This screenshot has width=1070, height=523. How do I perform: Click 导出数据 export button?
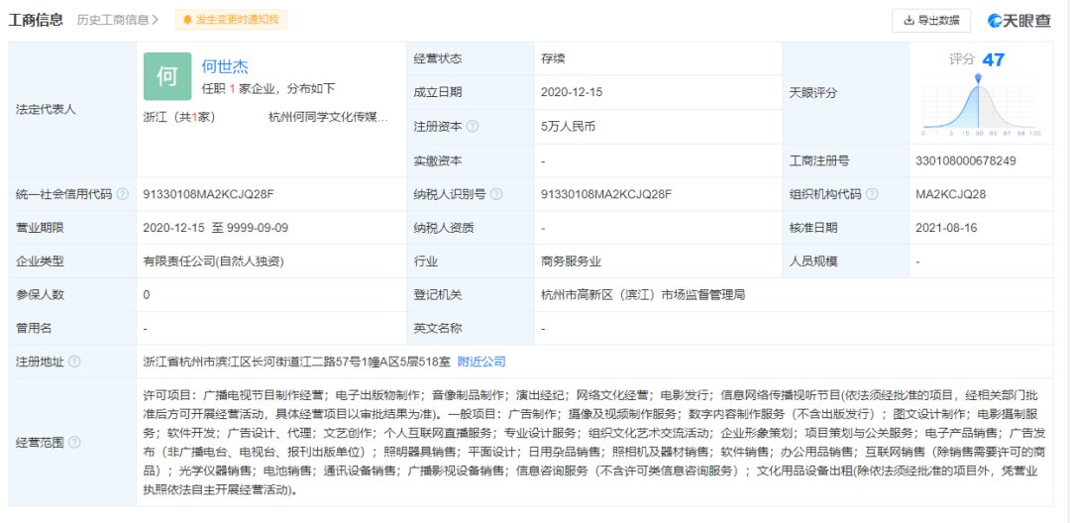tap(930, 21)
